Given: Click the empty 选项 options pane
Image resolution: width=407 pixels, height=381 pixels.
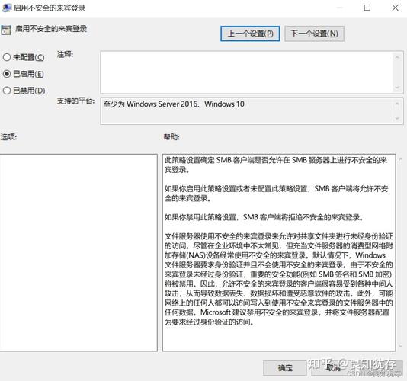Looking at the screenshot, I should pos(79,252).
